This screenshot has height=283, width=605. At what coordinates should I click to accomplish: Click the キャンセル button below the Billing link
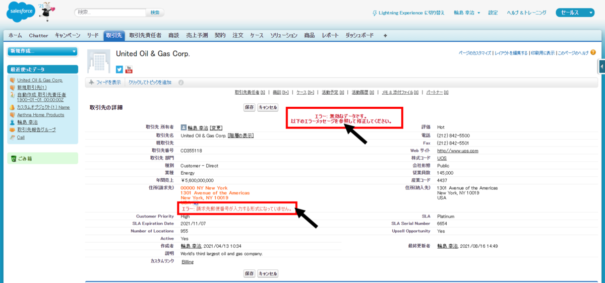pyautogui.click(x=268, y=273)
